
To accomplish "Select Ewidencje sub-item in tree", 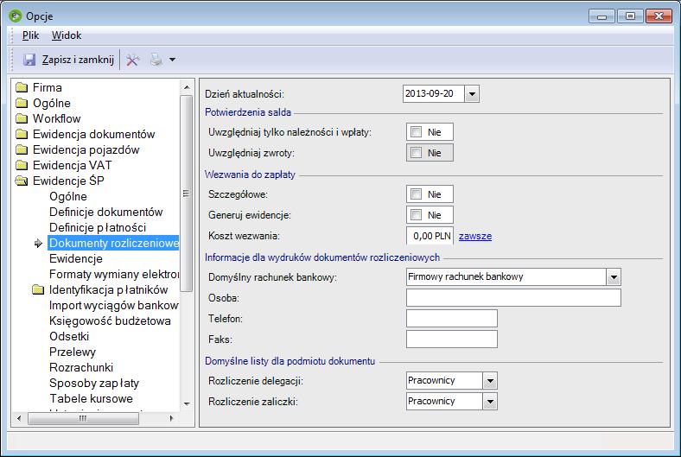I will [x=75, y=258].
